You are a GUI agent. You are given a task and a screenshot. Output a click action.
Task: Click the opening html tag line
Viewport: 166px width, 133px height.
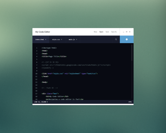[45, 51]
